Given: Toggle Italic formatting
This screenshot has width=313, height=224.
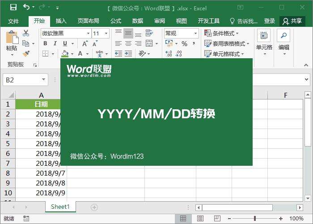Looking at the screenshot, I should [x=55, y=43].
